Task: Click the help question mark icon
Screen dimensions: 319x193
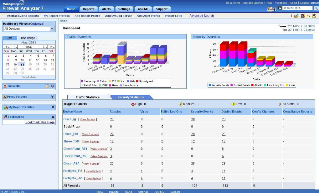Action: (280, 8)
